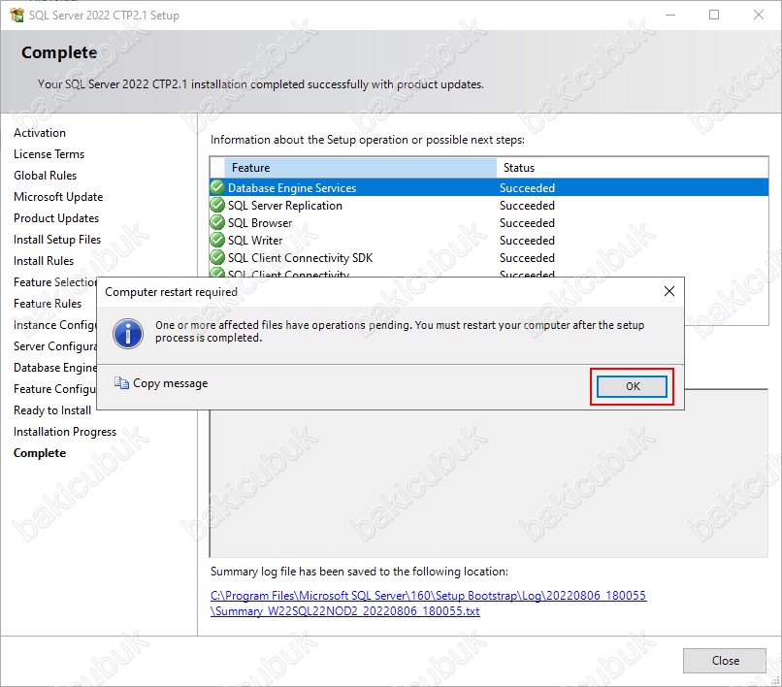Click the Microsoft Update step in the sidebar
This screenshot has width=782, height=687.
tap(58, 197)
